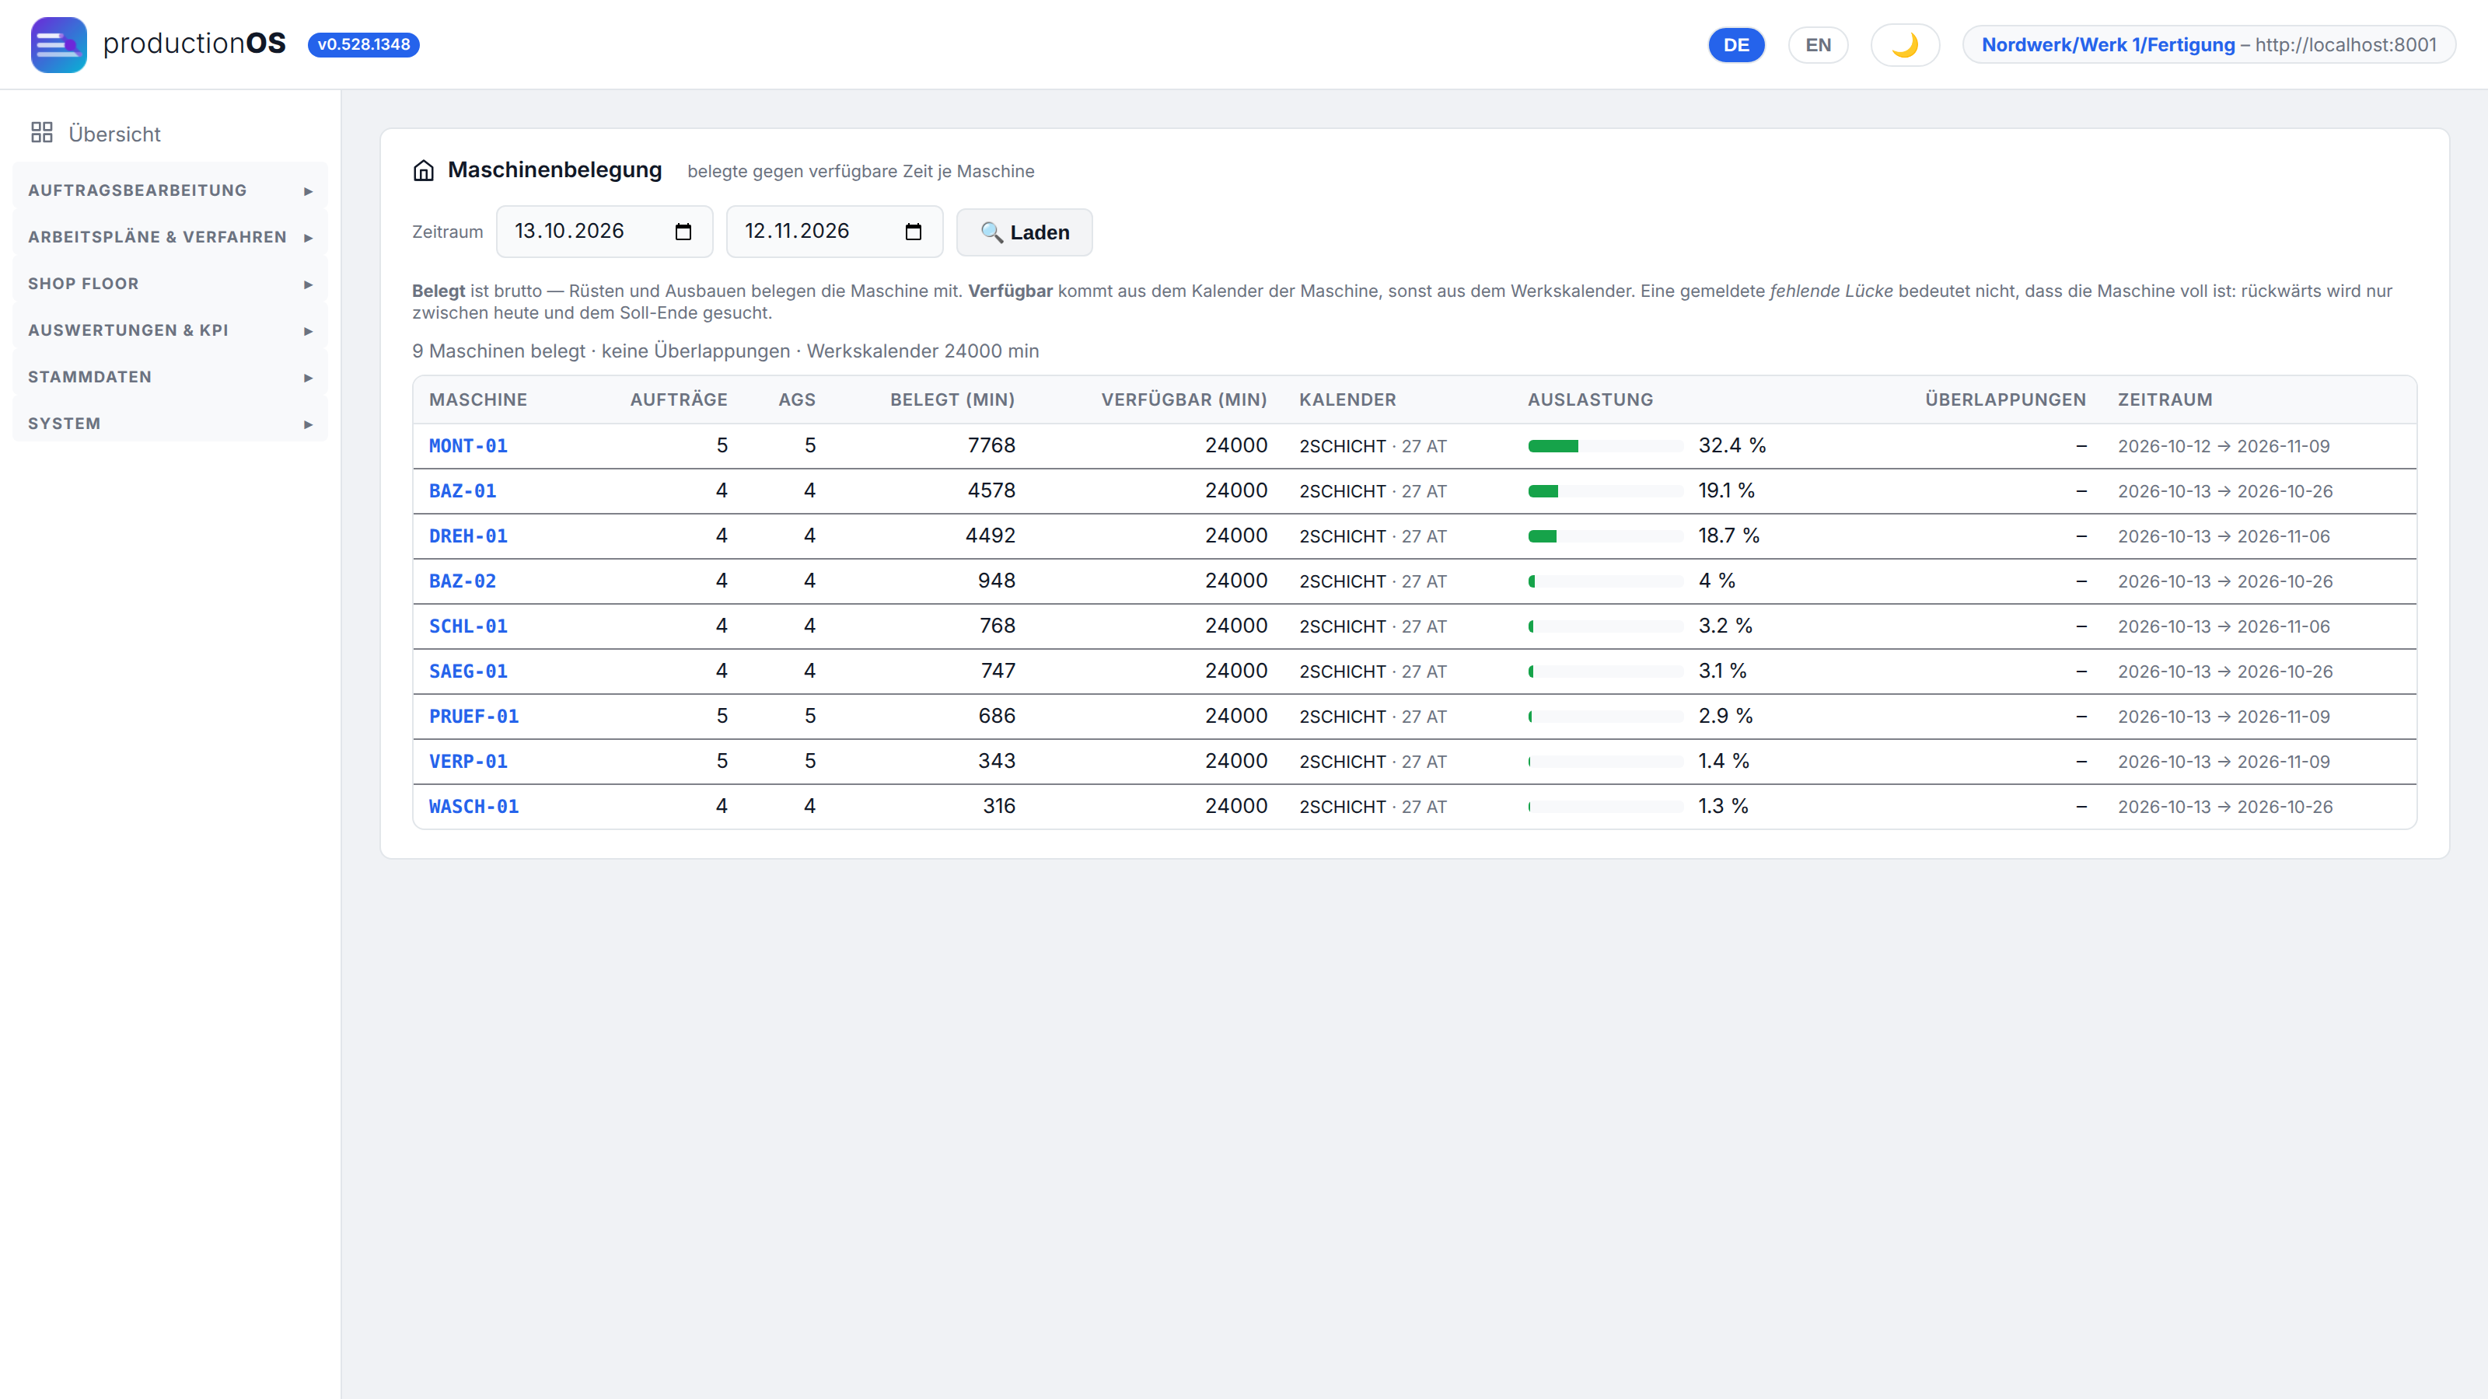Click the version badge v0.528.1348

pos(363,44)
